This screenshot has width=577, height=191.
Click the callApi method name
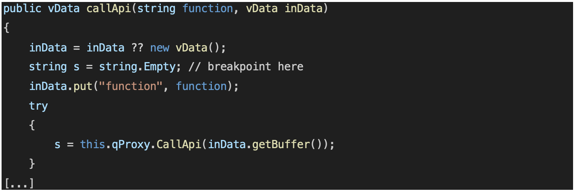pyautogui.click(x=109, y=9)
